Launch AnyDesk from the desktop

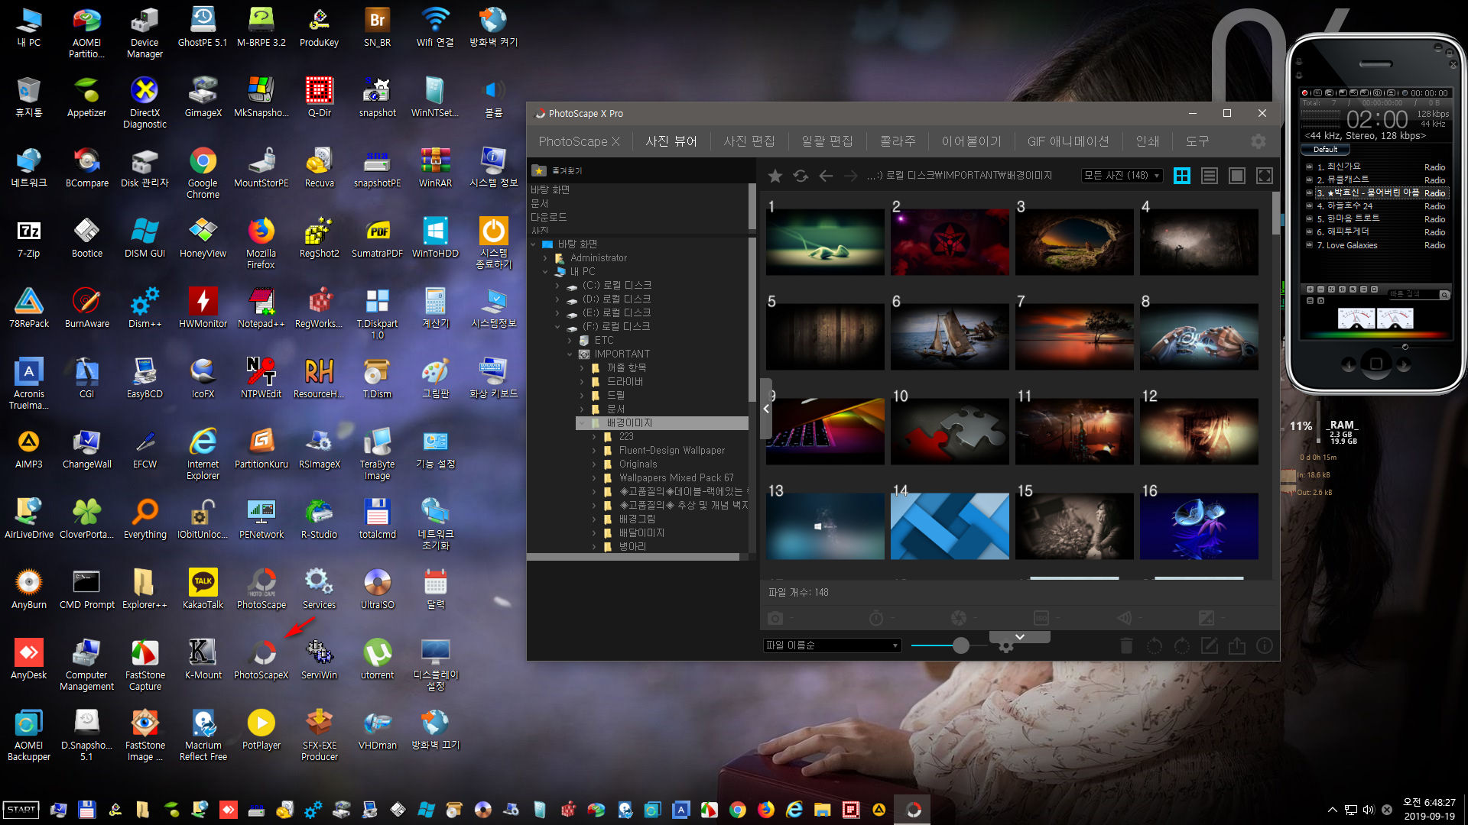(29, 659)
